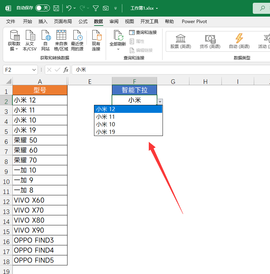The height and width of the screenshot is (274, 270).
Task: Switch to the 帮助 tab
Action: pyautogui.click(x=169, y=21)
